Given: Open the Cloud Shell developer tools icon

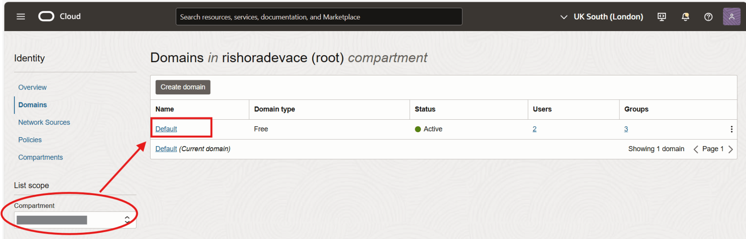Looking at the screenshot, I should (661, 17).
